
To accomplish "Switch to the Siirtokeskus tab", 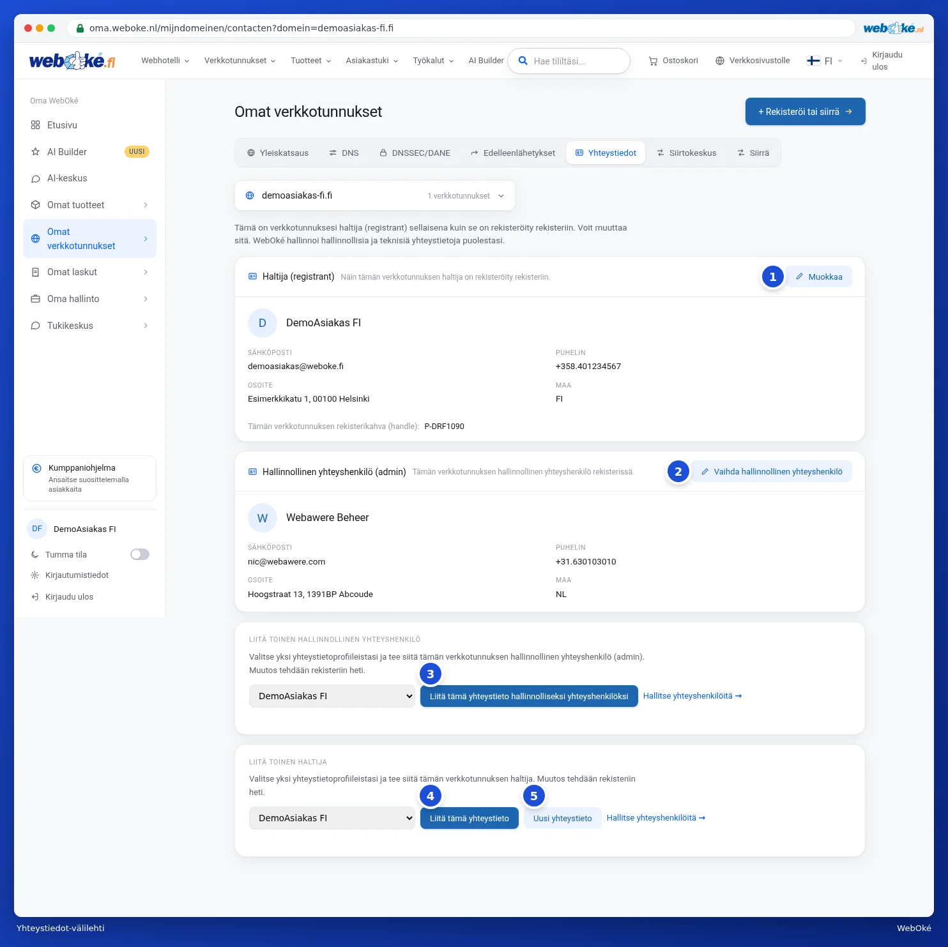I will pyautogui.click(x=687, y=153).
